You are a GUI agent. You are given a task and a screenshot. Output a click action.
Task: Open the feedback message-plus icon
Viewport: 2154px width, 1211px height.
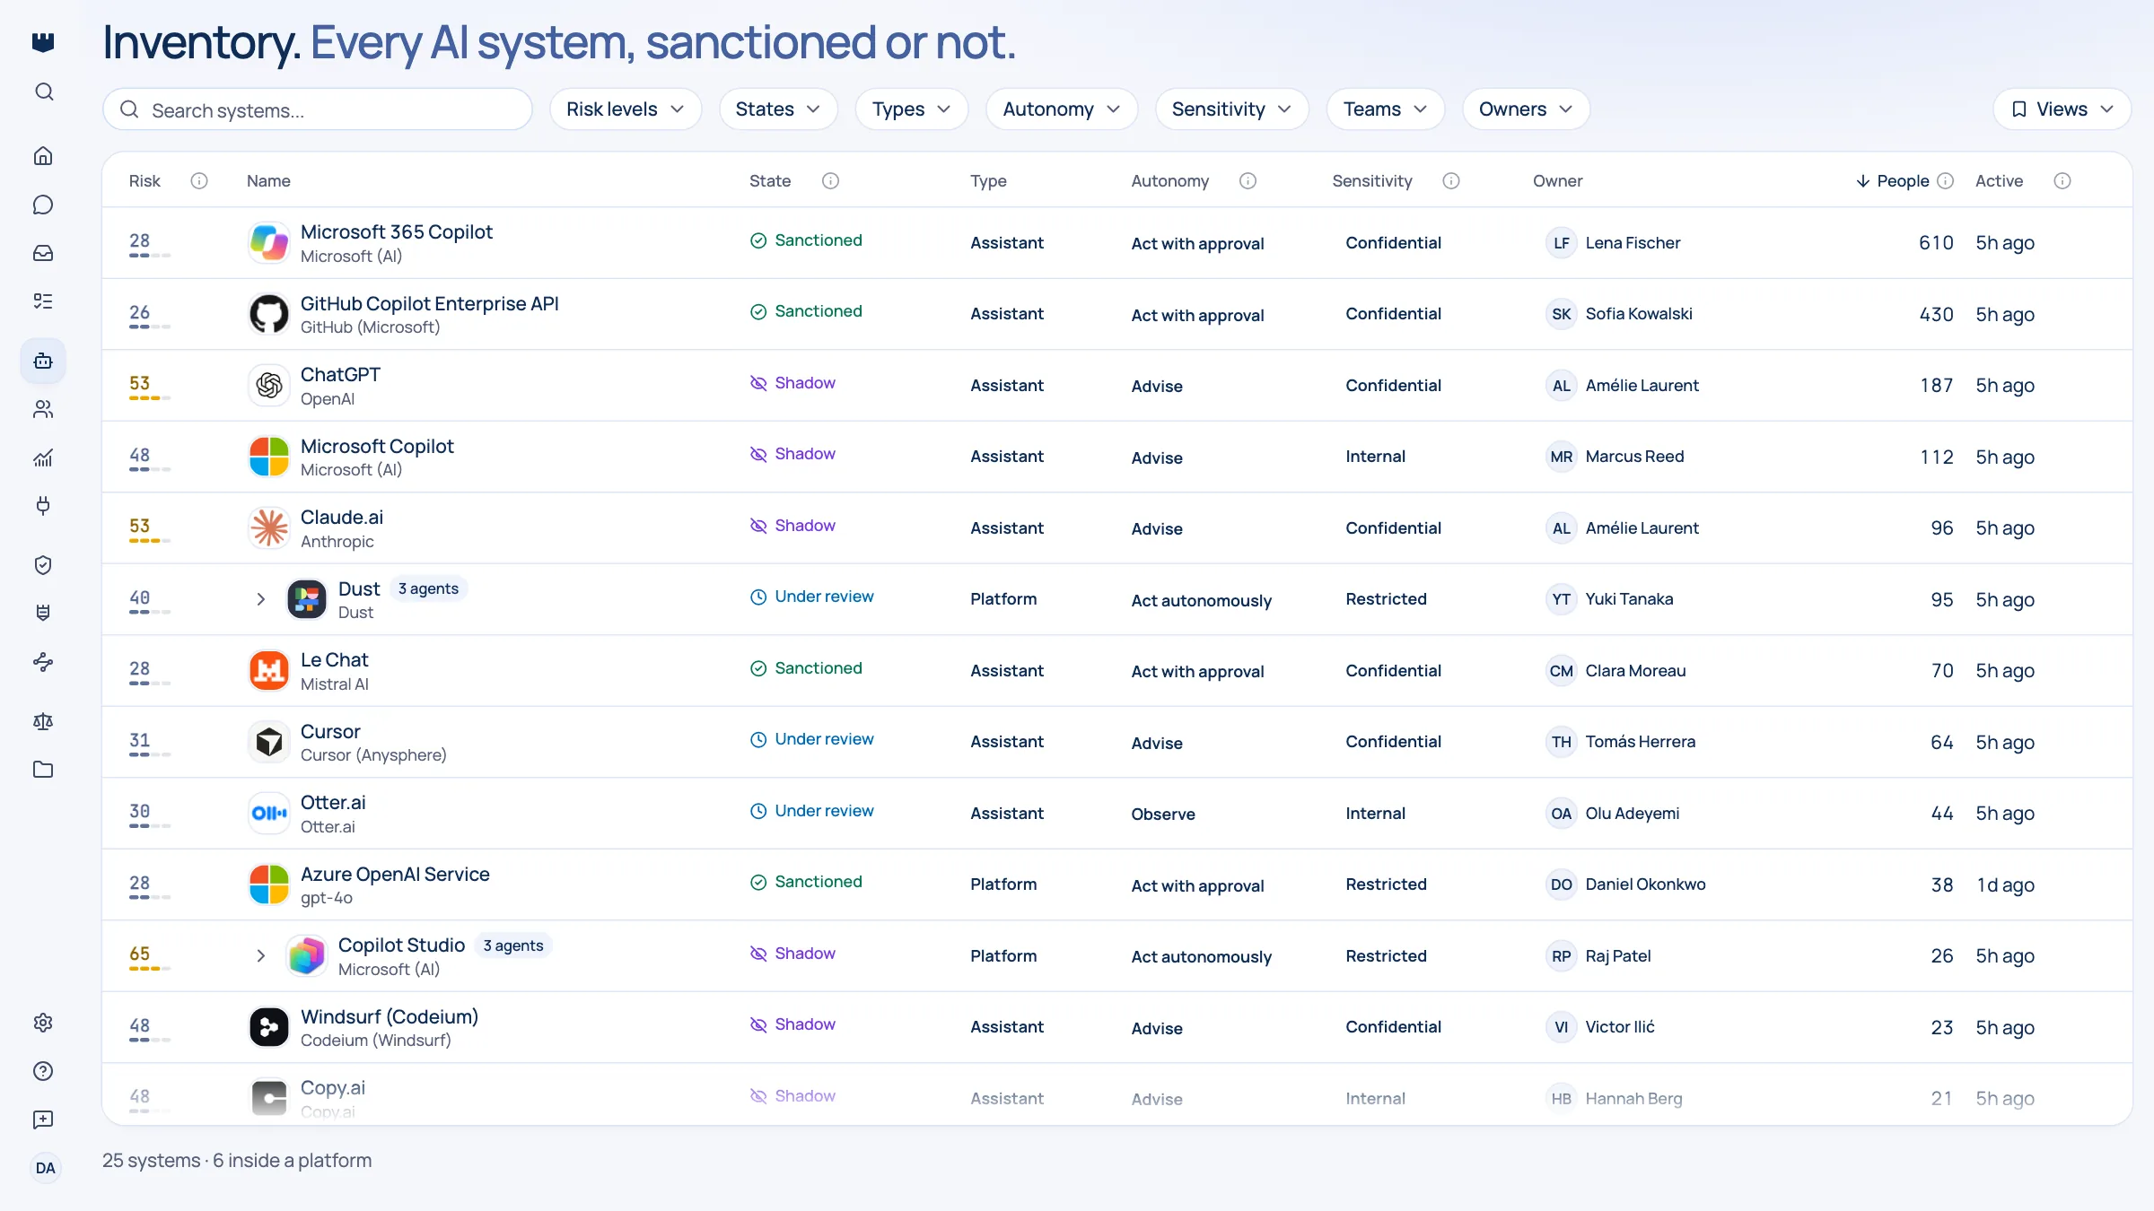[43, 1120]
